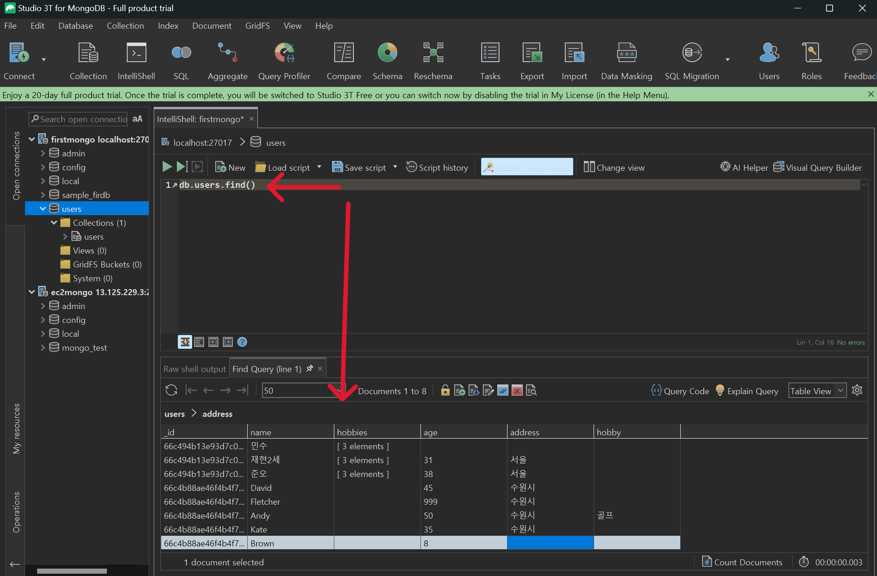This screenshot has width=877, height=576.
Task: Collapse the ec2mongo connection tree
Action: (31, 292)
